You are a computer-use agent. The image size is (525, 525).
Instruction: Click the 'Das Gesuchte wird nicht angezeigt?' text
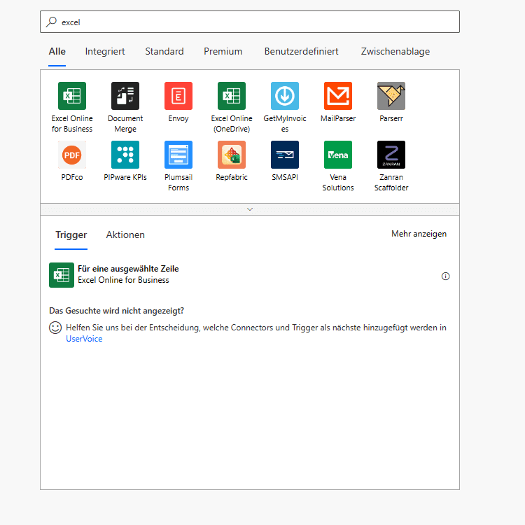(x=116, y=311)
